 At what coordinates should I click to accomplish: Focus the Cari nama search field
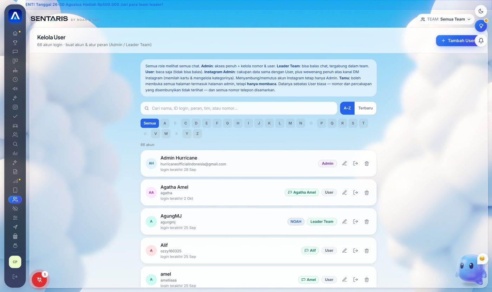(239, 108)
